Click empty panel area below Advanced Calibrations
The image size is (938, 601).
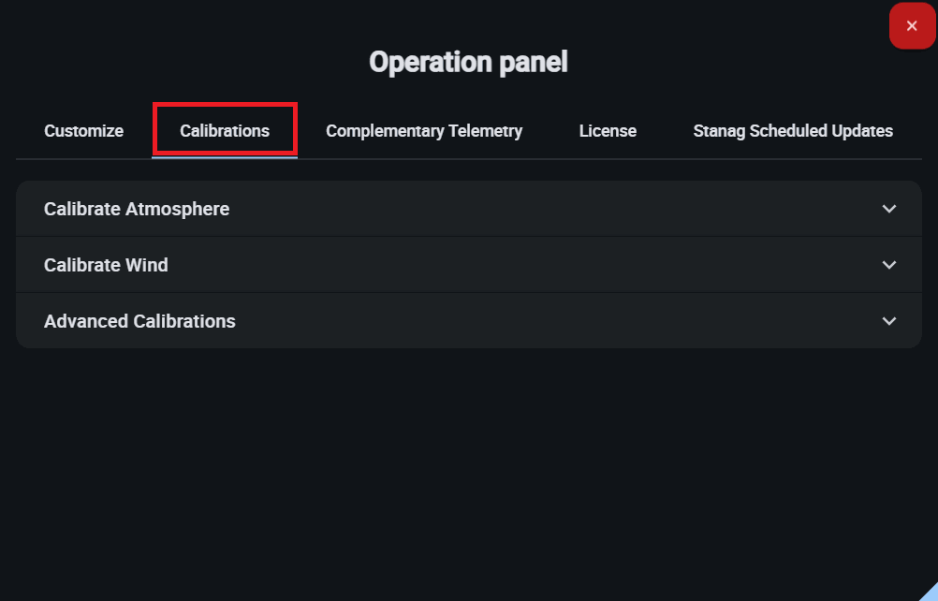(468, 449)
